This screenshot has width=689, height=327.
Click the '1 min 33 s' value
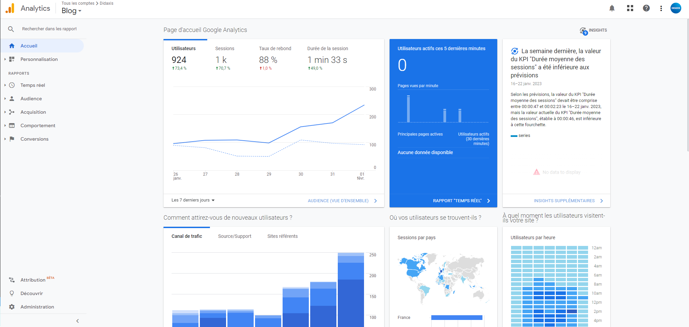(327, 60)
